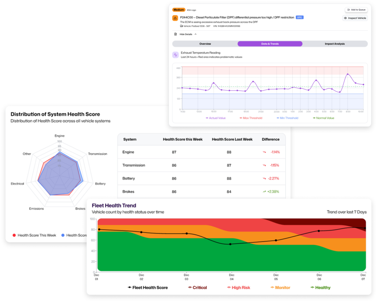Click the truck icon before Vehicle Flatbed
Image resolution: width=377 pixels, height=302 pixels.
[182, 26]
